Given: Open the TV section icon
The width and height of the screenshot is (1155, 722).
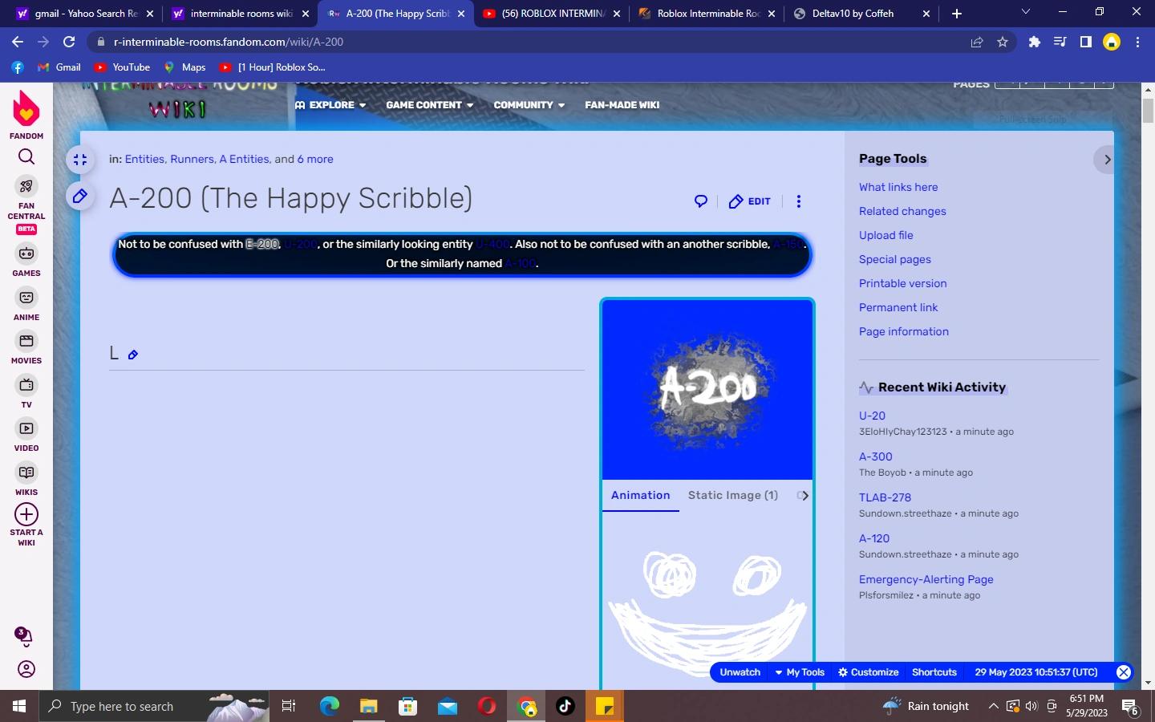Looking at the screenshot, I should [26, 385].
